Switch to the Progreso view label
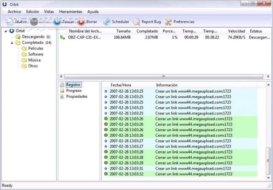Viewport: 273px width, 190px height. [x=74, y=91]
